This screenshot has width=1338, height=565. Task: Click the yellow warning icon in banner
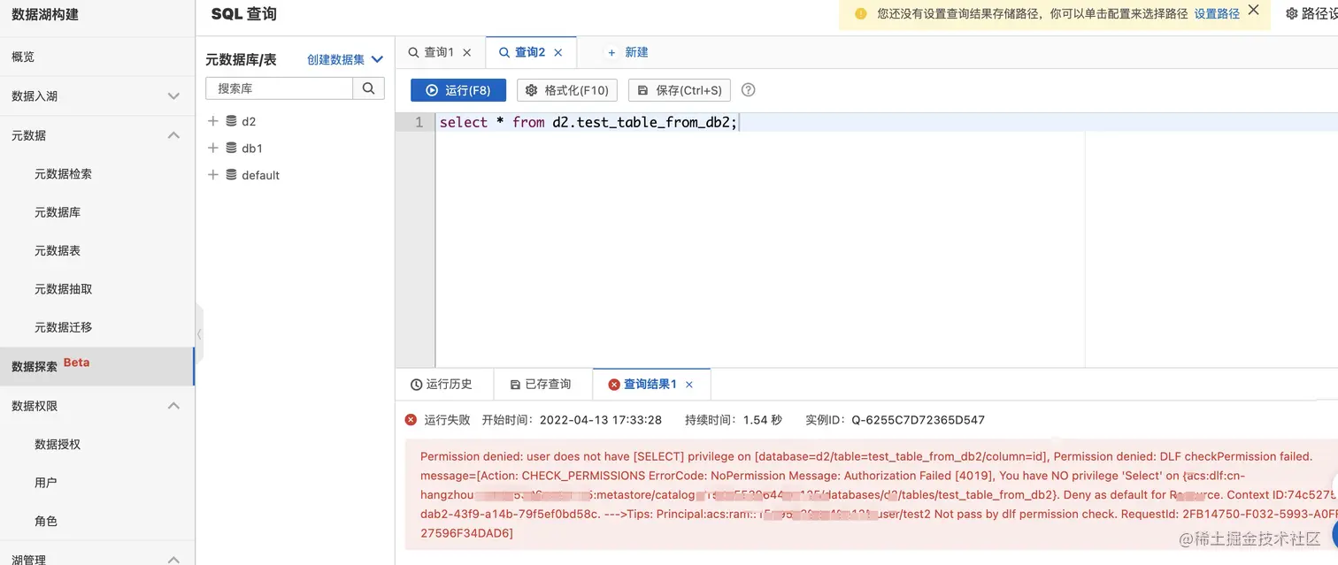(x=860, y=13)
